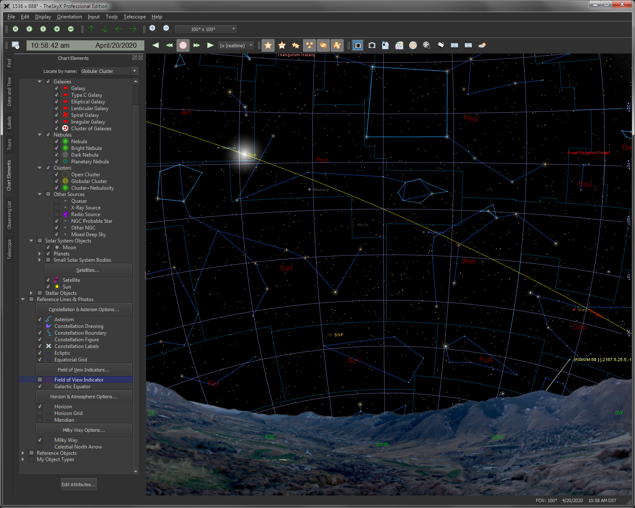This screenshot has width=635, height=508.
Task: Click the computer clock icon beside time
Action: (x=15, y=45)
